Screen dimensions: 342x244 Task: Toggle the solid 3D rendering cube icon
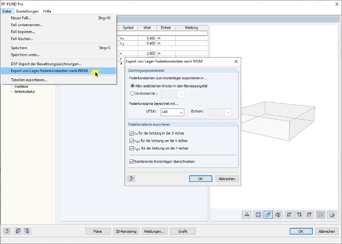point(268,215)
